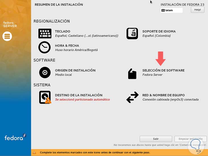Open RED & NOMBRE DE EQUIPO settings
The image size is (208, 156).
click(164, 95)
